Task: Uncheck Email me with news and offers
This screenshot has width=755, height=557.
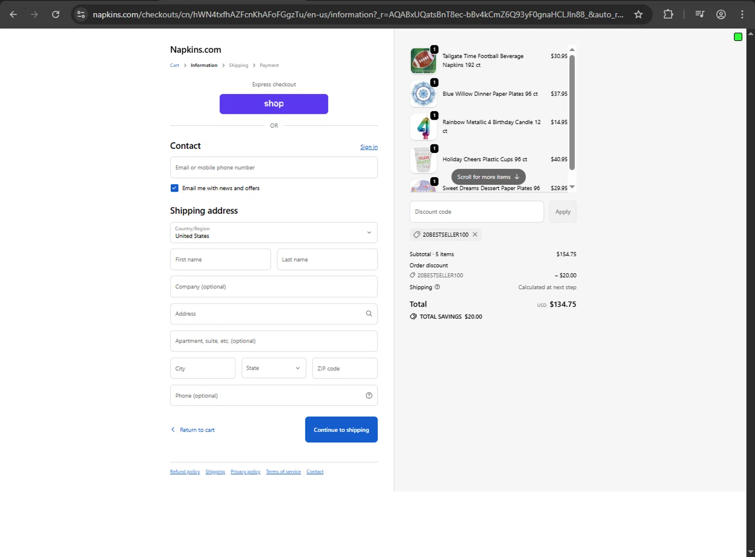Action: point(175,188)
